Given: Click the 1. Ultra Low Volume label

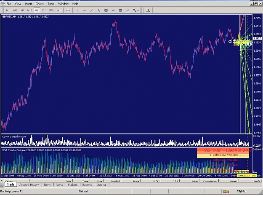Looking at the screenshot, I should point(223,155).
